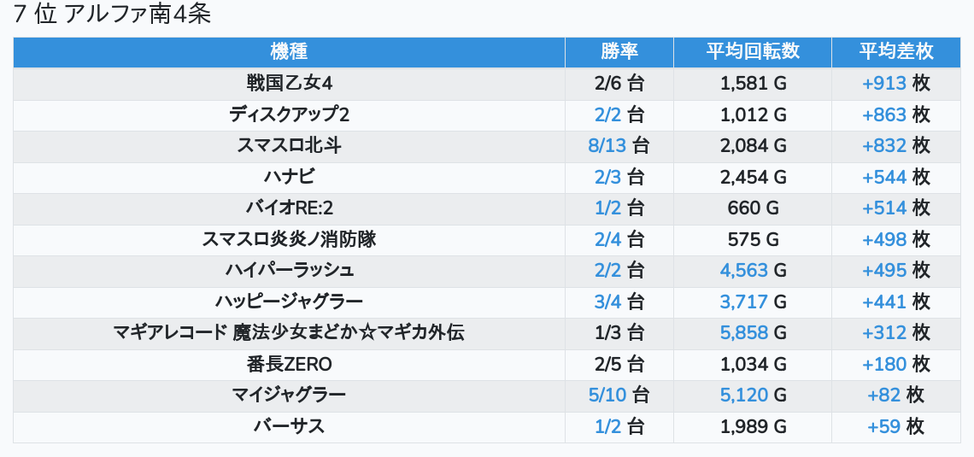Select the ハナビ machine row name
This screenshot has height=457, width=974.
point(289,177)
